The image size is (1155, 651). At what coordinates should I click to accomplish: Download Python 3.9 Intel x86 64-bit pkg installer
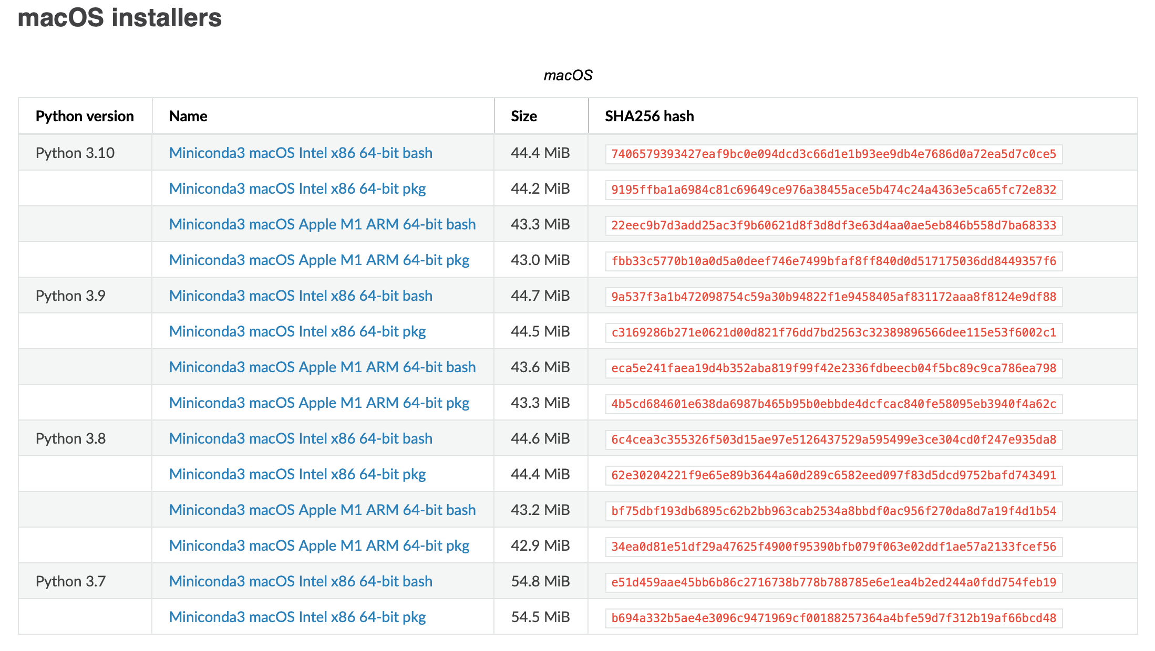pos(297,331)
